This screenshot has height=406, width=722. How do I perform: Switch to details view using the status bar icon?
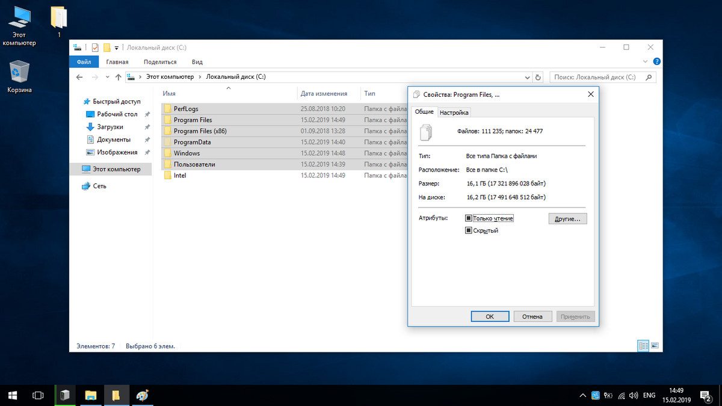click(643, 346)
